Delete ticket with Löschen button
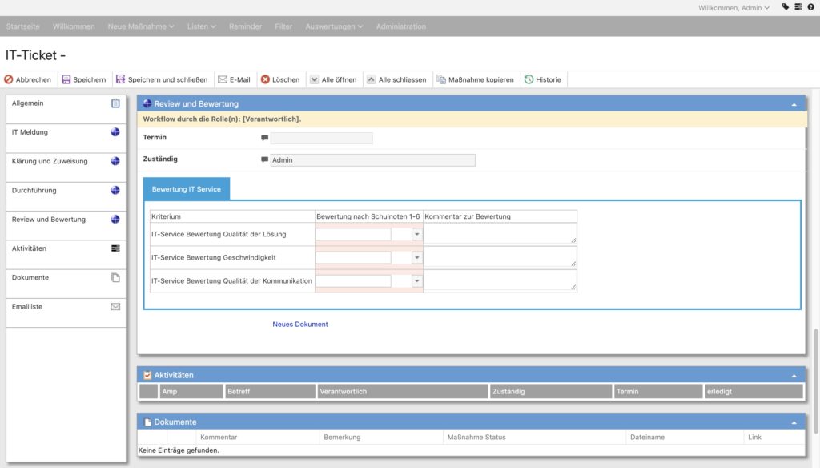 (280, 79)
